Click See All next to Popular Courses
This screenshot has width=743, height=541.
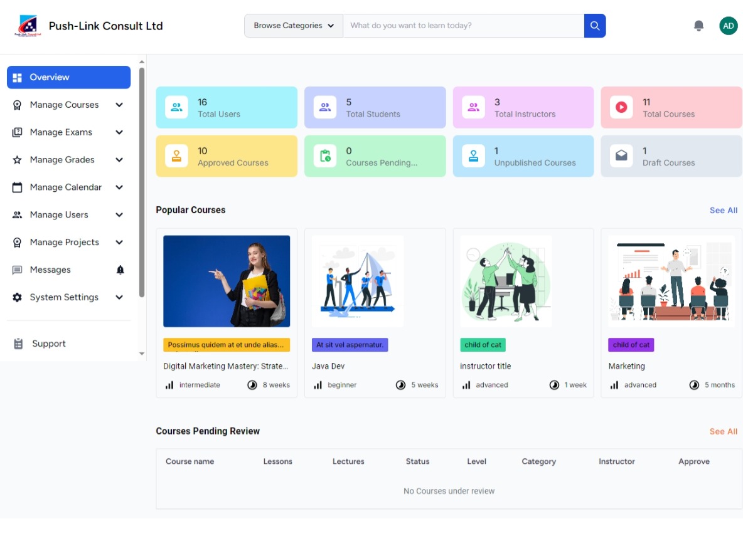723,210
